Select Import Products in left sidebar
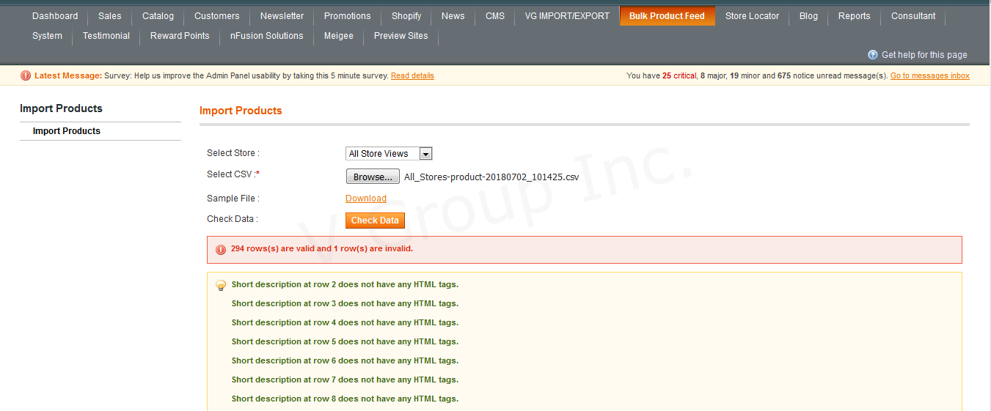This screenshot has height=411, width=991. coord(67,131)
